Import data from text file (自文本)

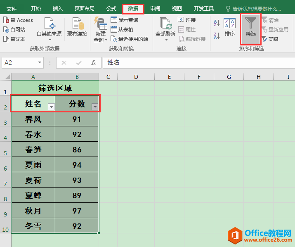14,39
